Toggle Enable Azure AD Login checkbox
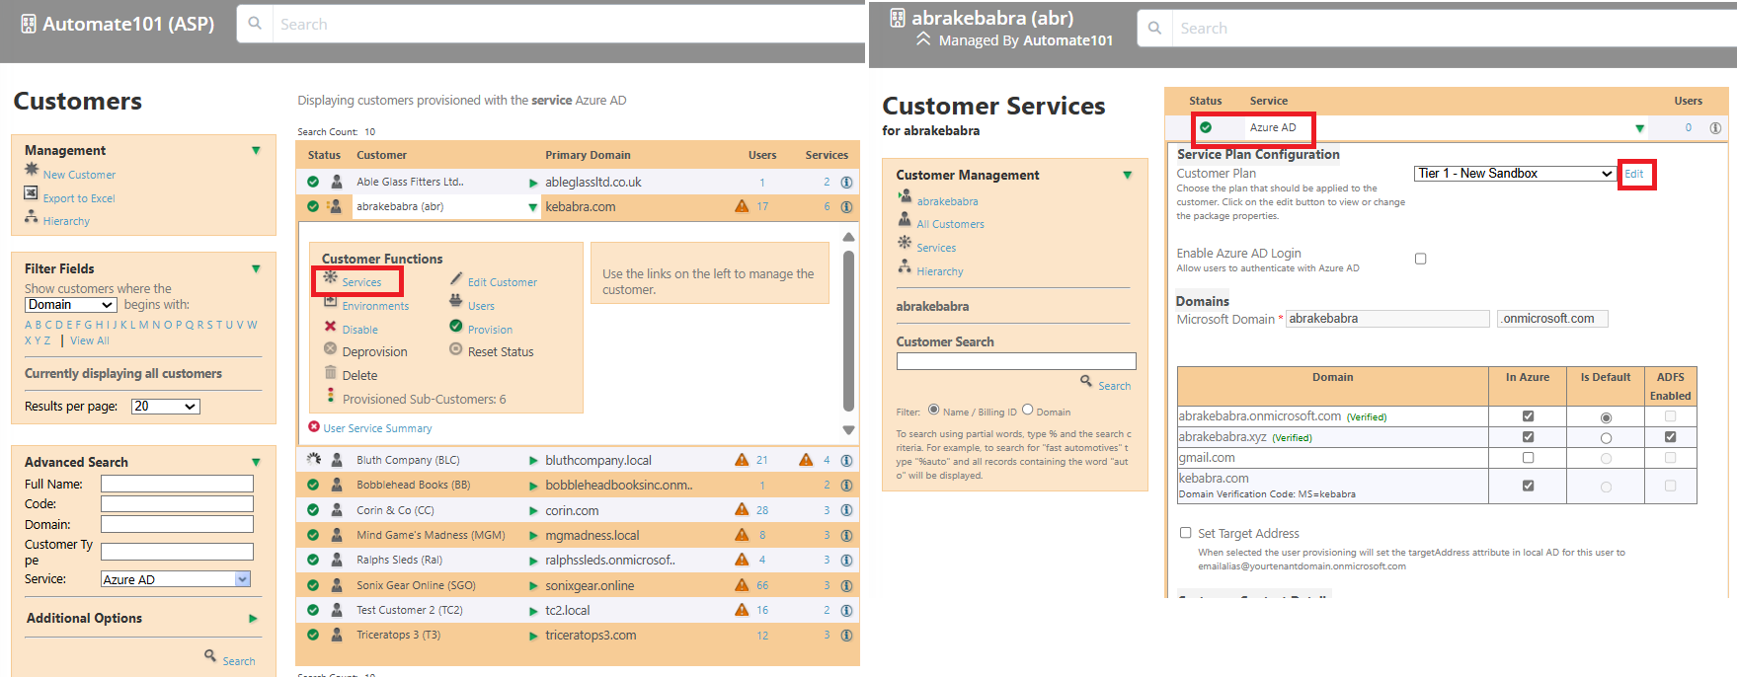 (x=1420, y=259)
